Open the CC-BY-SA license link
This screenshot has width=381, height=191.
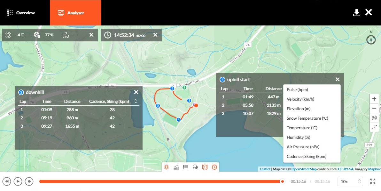tap(346, 169)
